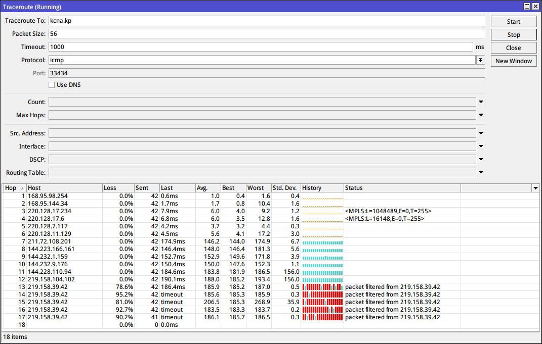Expand the Max Hops field
542x344 pixels.
pyautogui.click(x=481, y=115)
